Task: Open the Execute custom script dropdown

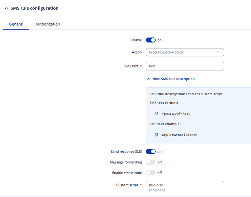Action: pyautogui.click(x=184, y=52)
